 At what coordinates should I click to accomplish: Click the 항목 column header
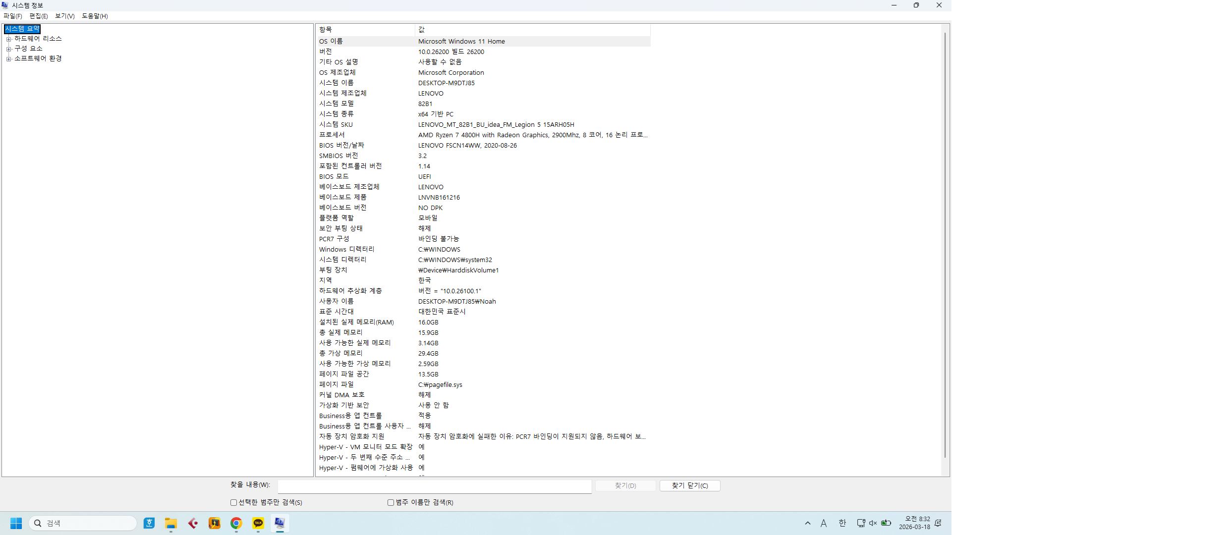(366, 30)
